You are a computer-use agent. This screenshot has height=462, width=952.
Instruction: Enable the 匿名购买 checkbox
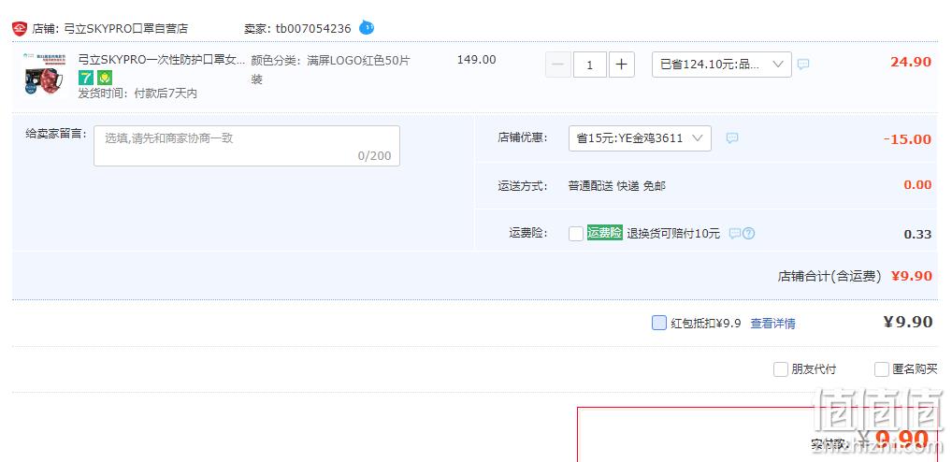coord(882,369)
